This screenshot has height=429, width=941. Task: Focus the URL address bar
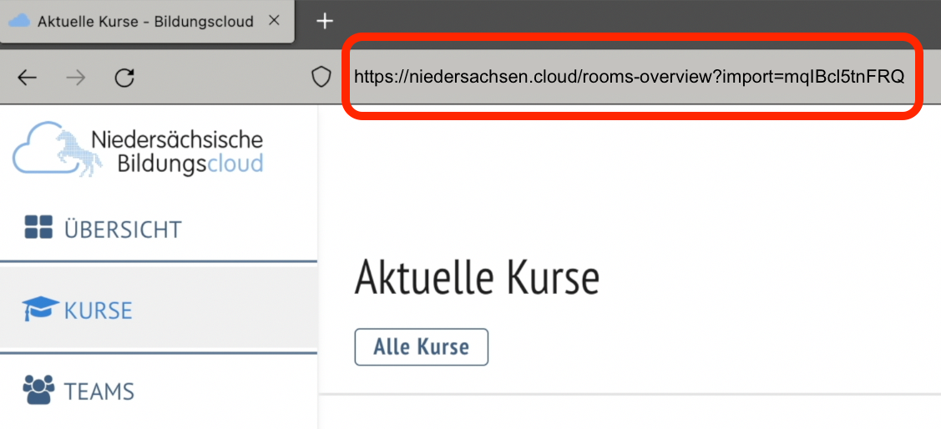629,78
